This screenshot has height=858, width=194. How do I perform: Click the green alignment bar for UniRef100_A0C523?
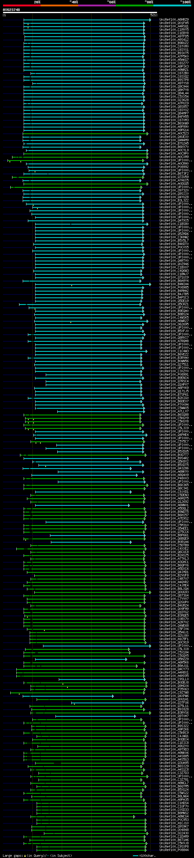point(85,134)
